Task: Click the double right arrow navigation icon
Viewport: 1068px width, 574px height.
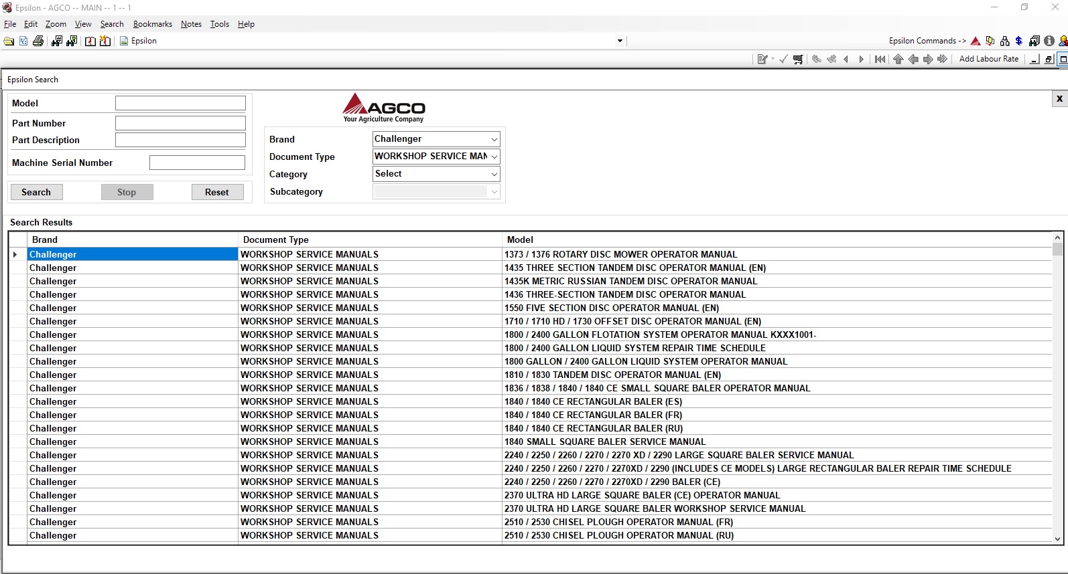Action: point(943,59)
